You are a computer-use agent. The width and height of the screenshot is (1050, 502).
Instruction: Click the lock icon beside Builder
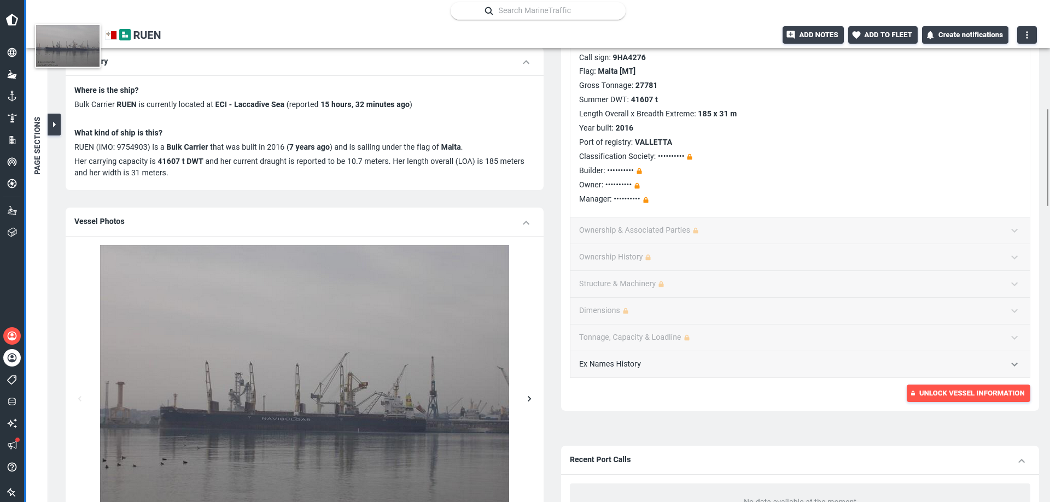click(639, 171)
